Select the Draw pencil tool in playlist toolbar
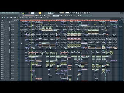The height and width of the screenshot is (93, 124). [5, 18]
